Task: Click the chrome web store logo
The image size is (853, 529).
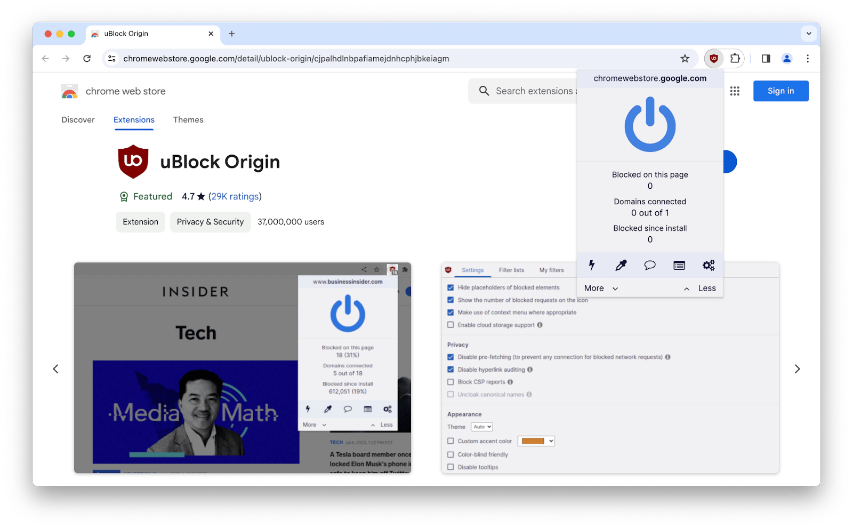Action: (x=69, y=91)
